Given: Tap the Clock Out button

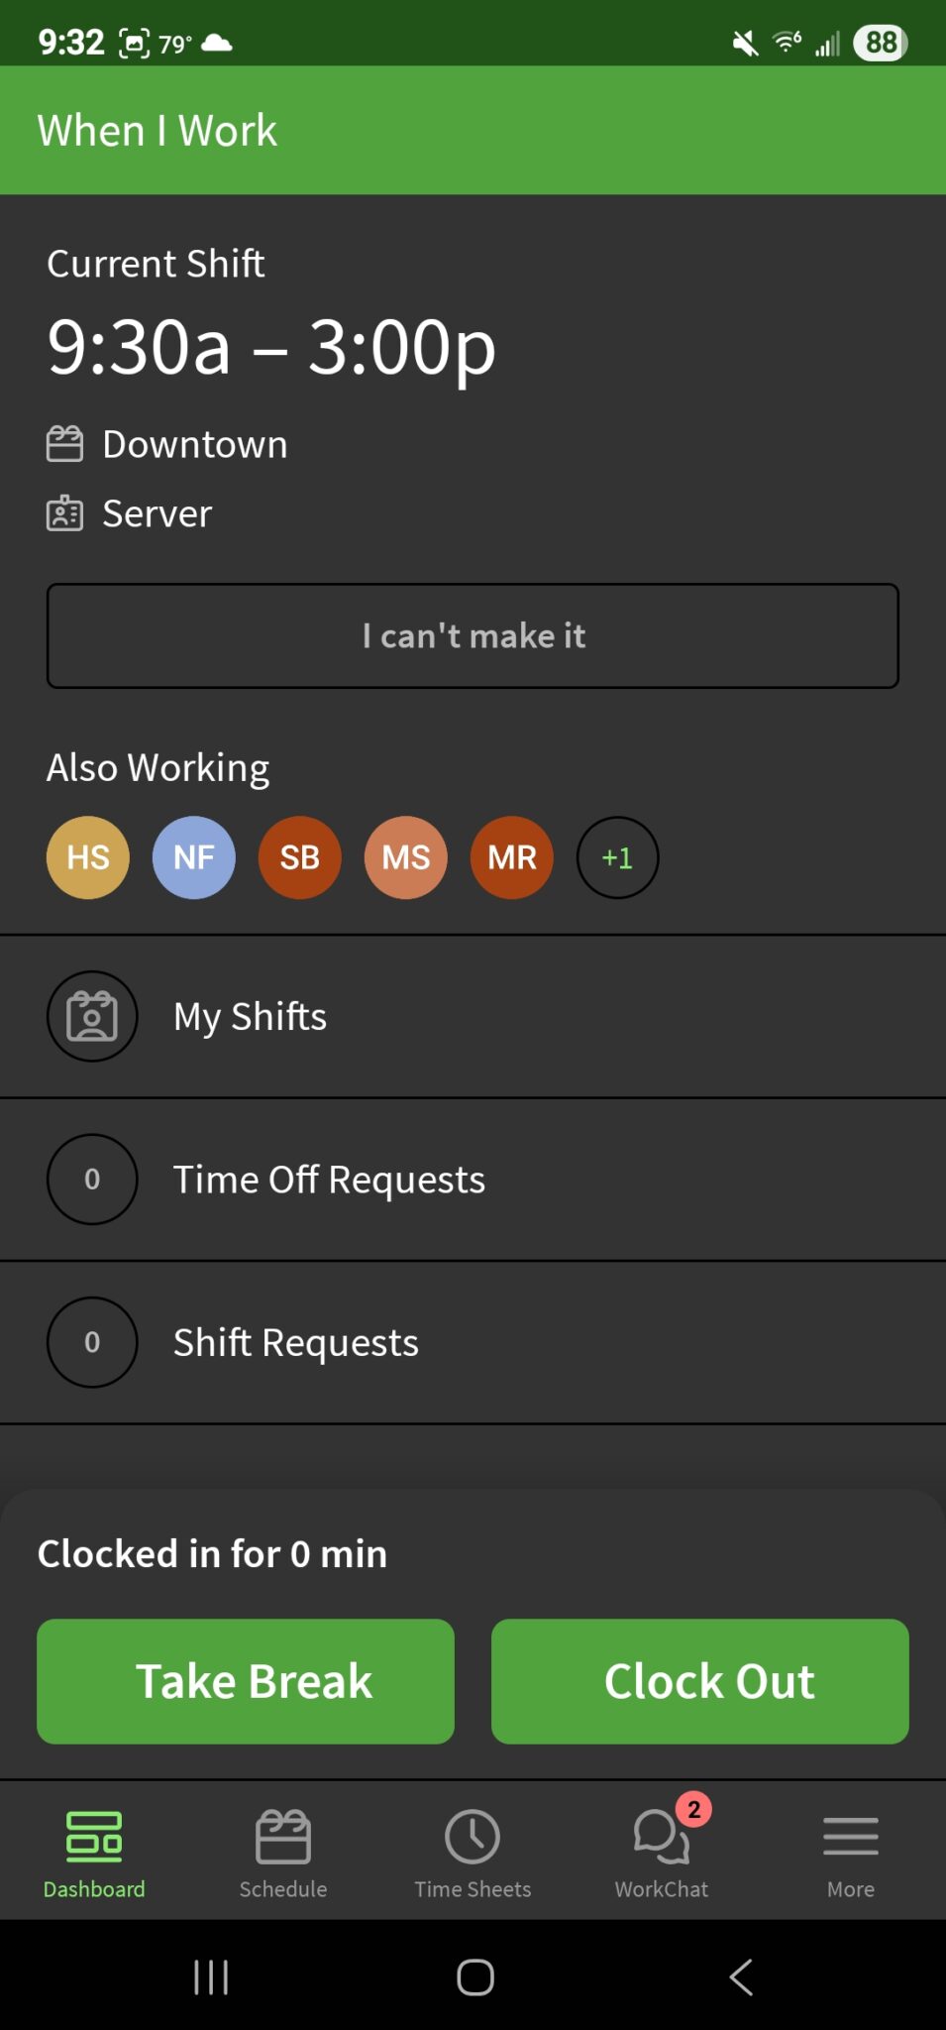Looking at the screenshot, I should [699, 1680].
